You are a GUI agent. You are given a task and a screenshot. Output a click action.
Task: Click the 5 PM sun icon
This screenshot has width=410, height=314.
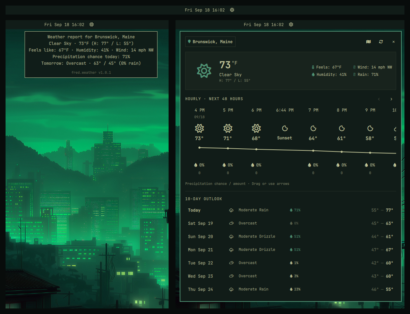pos(228,128)
